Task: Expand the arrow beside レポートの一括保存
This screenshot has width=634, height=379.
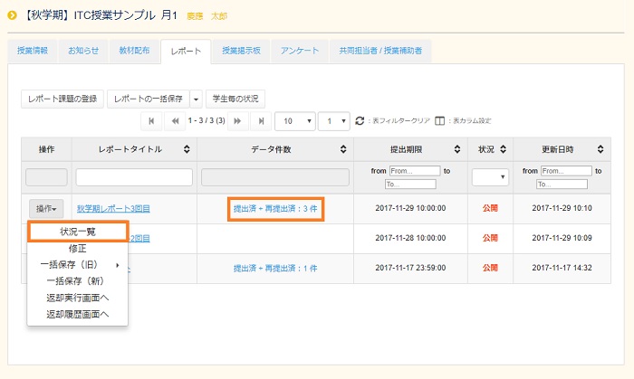Action: (197, 98)
